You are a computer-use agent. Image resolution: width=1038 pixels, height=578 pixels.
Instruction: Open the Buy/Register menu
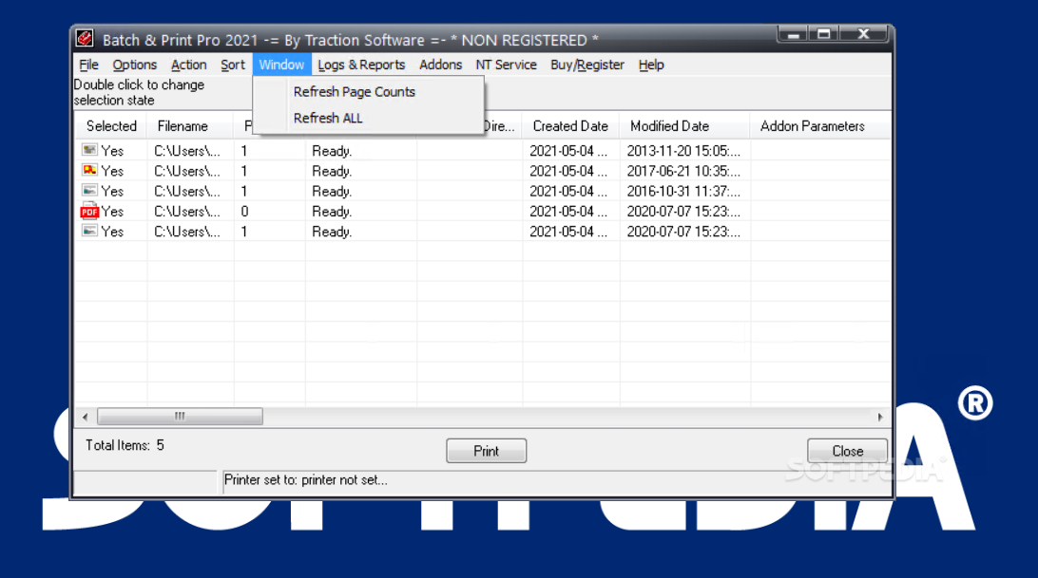(x=587, y=65)
